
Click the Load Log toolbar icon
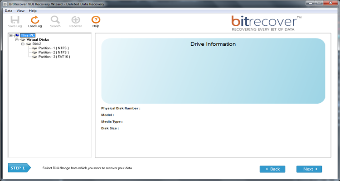point(35,19)
